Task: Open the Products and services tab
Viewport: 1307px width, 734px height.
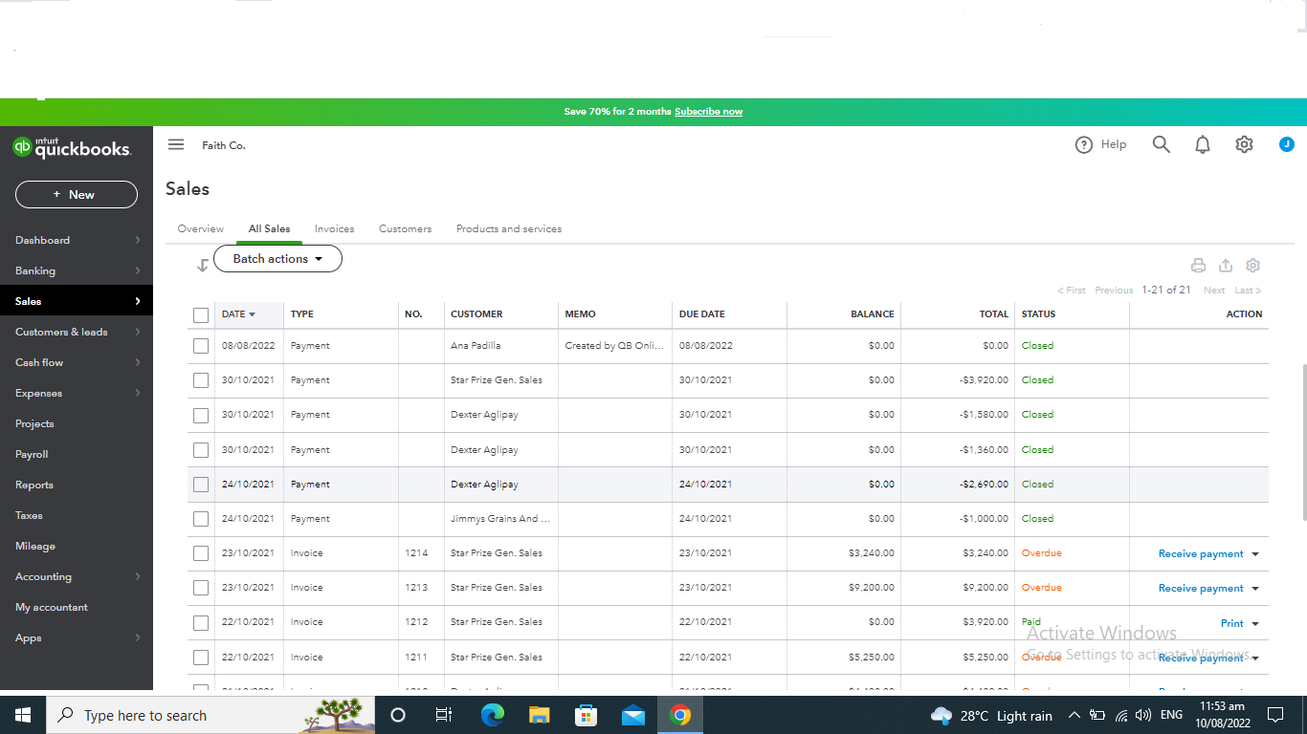Action: [x=509, y=229]
